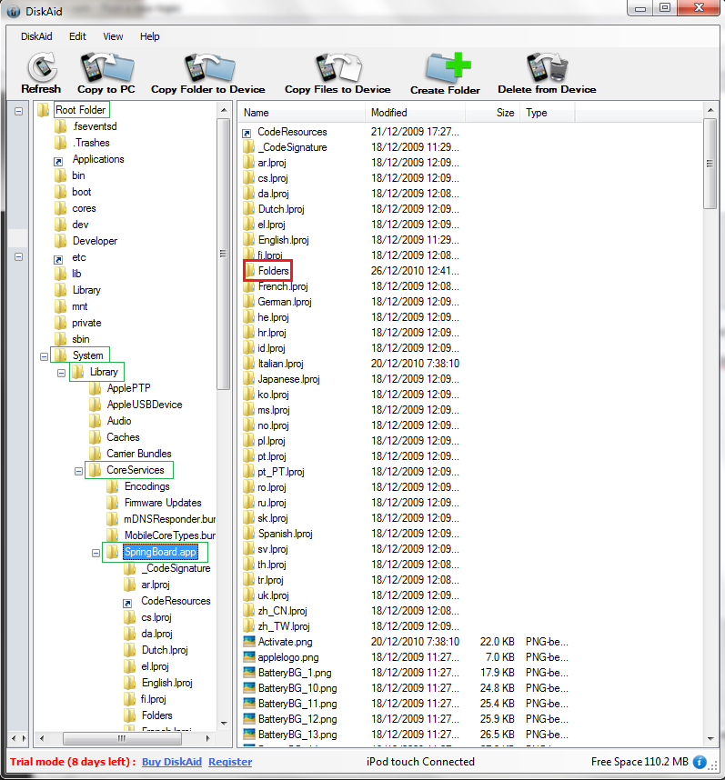
Task: Click _CodeSignature folder icon in file list
Action: 249,146
